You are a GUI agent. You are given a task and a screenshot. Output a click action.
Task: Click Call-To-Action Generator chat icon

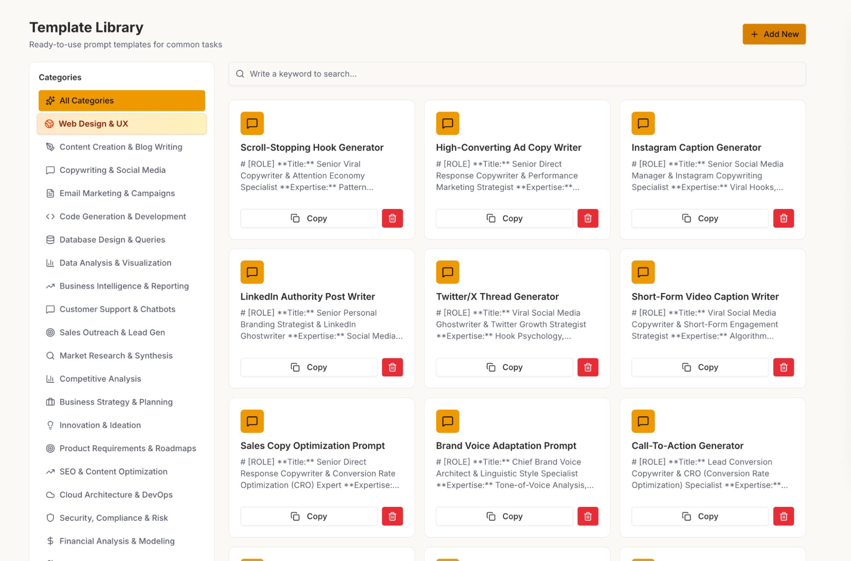643,421
